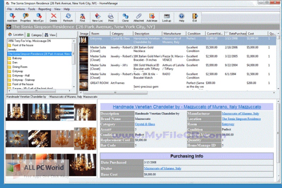
Task: Click the Exit door icon
Action: 195,18
